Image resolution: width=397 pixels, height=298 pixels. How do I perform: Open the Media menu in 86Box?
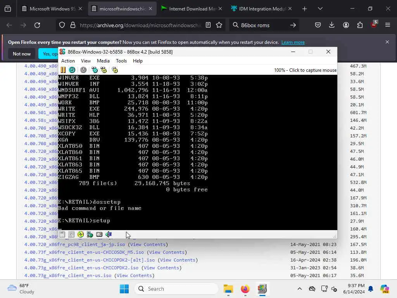[x=103, y=61]
